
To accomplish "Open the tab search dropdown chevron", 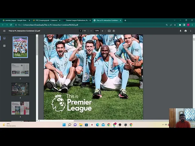I will pyautogui.click(x=175, y=20).
